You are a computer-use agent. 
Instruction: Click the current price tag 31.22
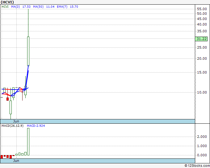201,39
